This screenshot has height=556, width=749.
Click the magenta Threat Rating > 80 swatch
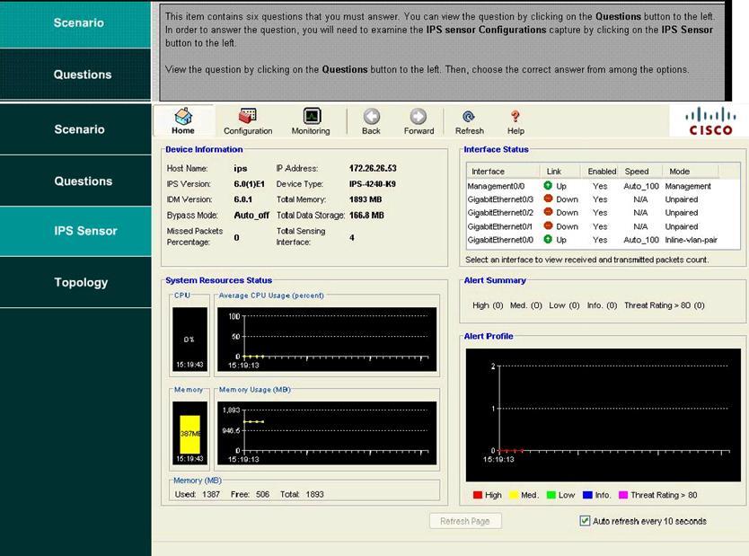click(623, 495)
